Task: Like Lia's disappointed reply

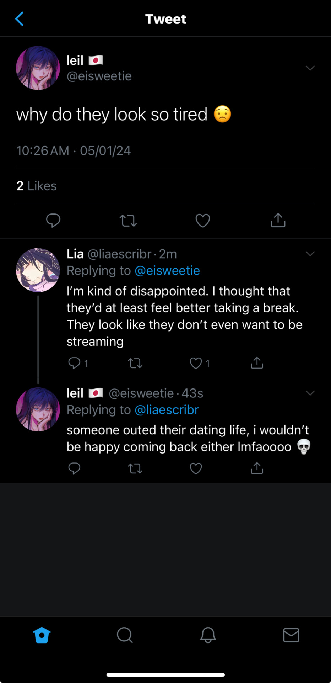Action: coord(196,363)
